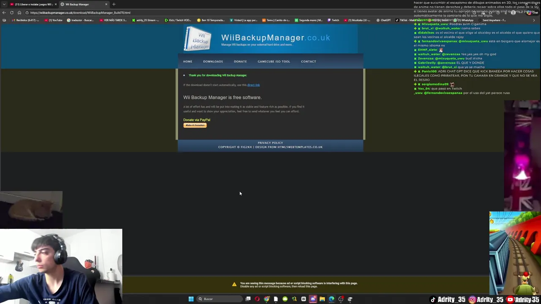Open the Recibidos Gmail bookmark
The width and height of the screenshot is (541, 304).
pos(26,20)
